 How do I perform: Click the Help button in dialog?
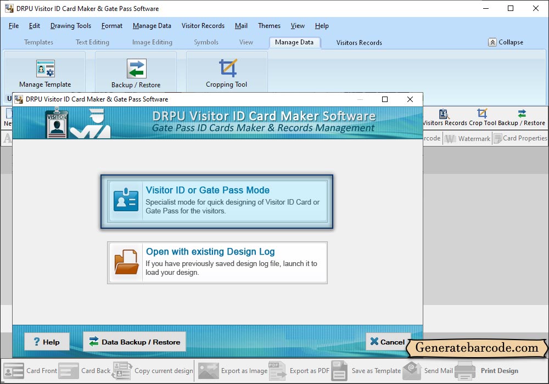tap(47, 342)
